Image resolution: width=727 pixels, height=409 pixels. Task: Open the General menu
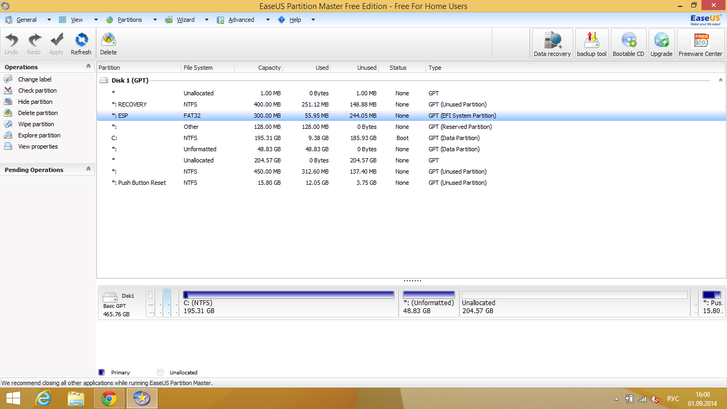pyautogui.click(x=27, y=20)
